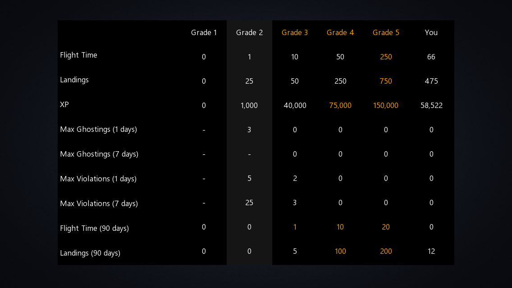
Task: Click the Grade 5 XP requirement 150,000
Action: tap(386, 106)
